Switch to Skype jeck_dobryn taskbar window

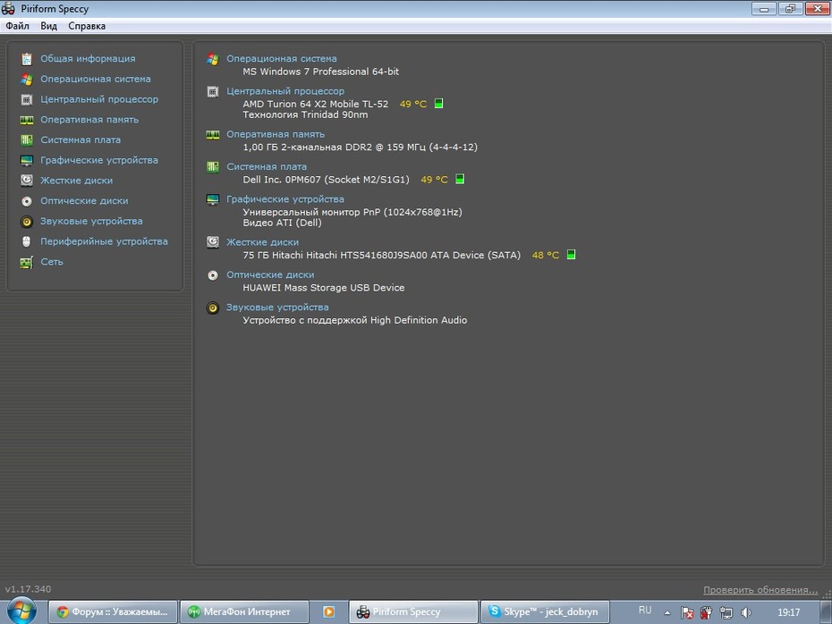545,611
